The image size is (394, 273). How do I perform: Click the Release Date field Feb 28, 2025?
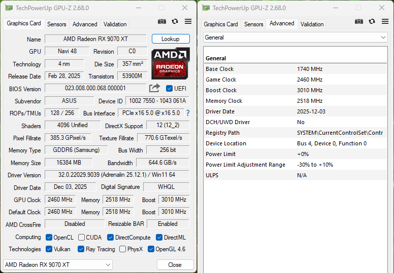[x=64, y=76]
